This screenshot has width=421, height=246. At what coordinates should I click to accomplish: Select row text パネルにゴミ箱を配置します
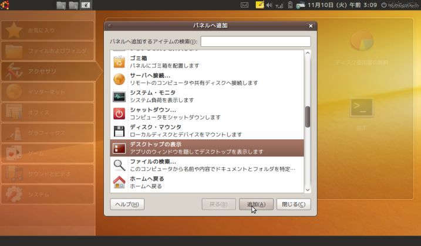[164, 66]
